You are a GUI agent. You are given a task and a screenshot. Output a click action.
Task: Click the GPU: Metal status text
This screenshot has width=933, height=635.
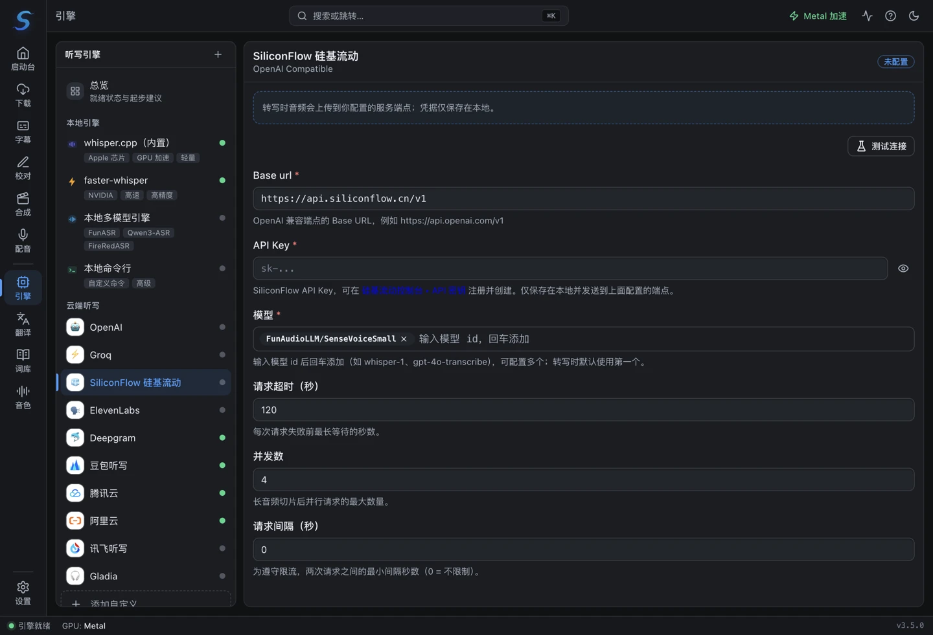click(84, 626)
